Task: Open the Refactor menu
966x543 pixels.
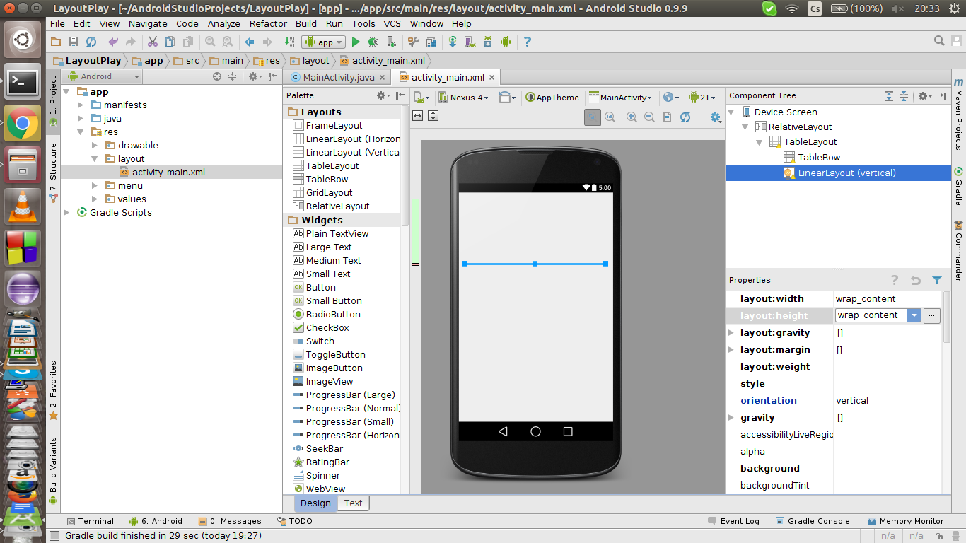Action: [x=267, y=23]
